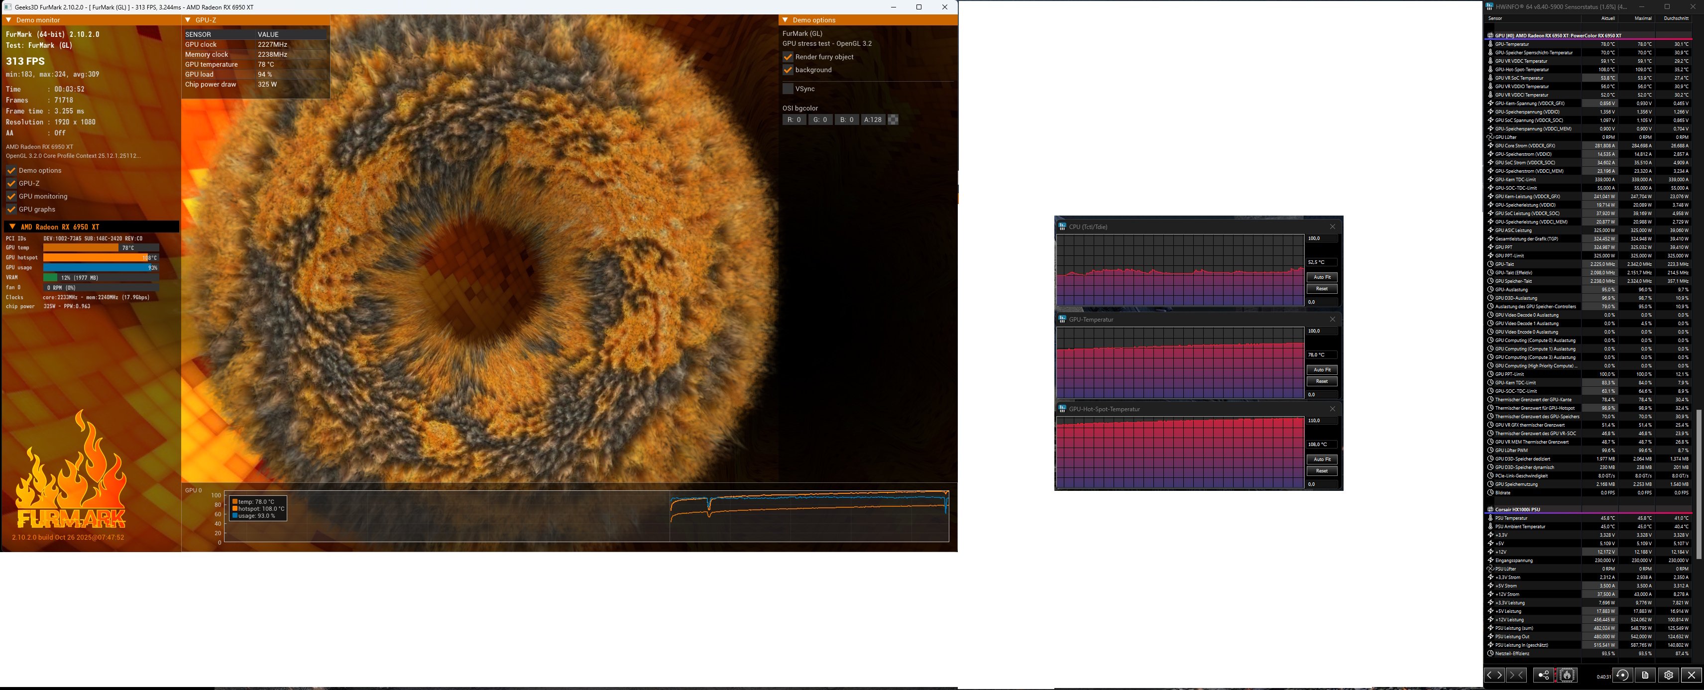1704x690 pixels.
Task: Open the log file document icon
Action: point(1645,675)
